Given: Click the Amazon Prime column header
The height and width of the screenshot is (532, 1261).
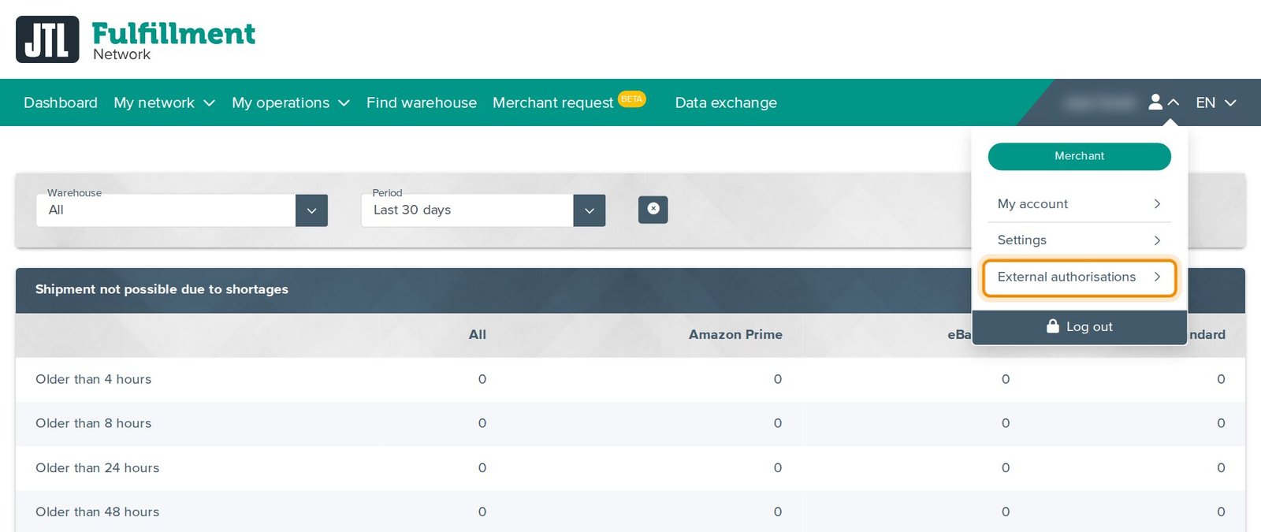Looking at the screenshot, I should point(735,335).
